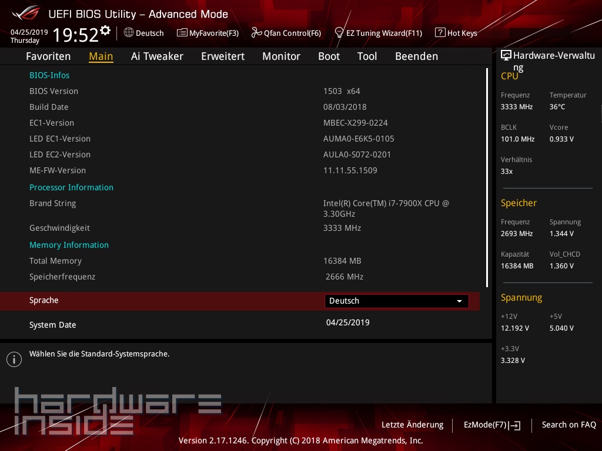Click the main panel vertical scrollbar
The width and height of the screenshot is (602, 451).
click(x=487, y=177)
